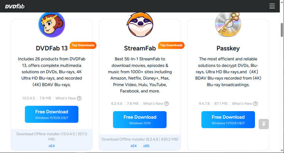
Task: Download DVDFab 13 with Free Download button
Action: (51, 114)
